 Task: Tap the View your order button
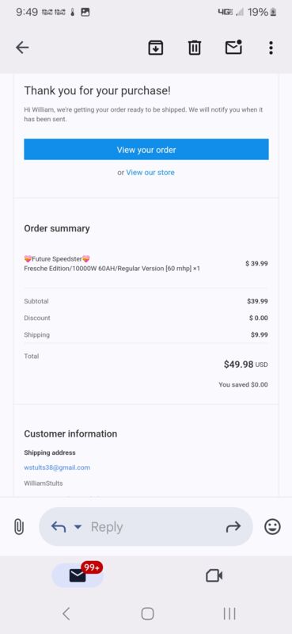point(146,150)
